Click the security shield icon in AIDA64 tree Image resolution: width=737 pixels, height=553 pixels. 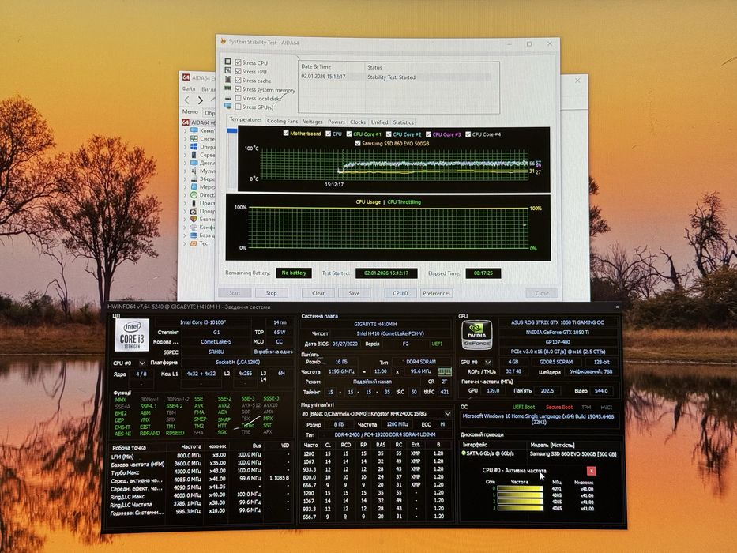[194, 219]
